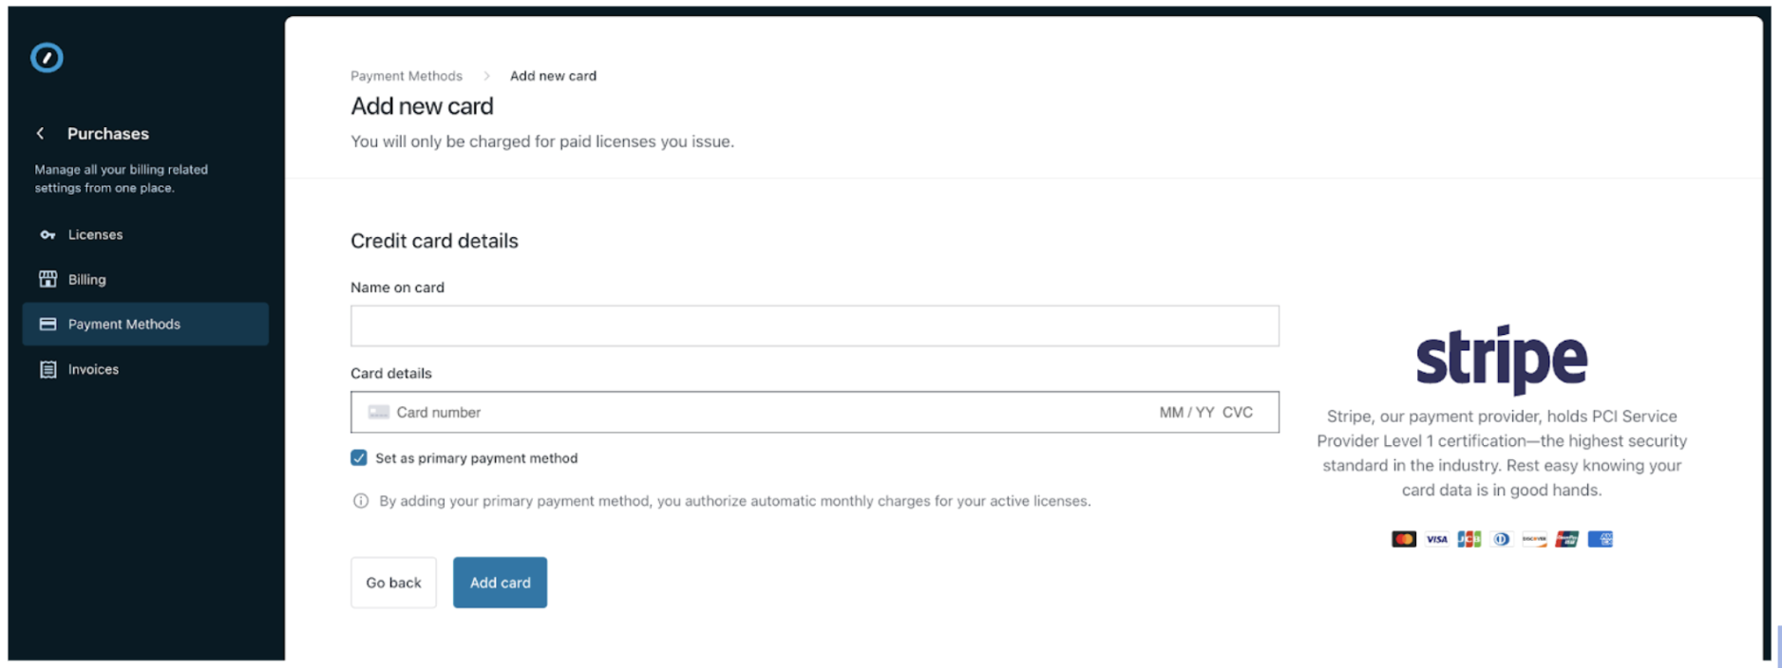This screenshot has height=668, width=1782.
Task: Uncheck Set as primary payment method
Action: 359,458
